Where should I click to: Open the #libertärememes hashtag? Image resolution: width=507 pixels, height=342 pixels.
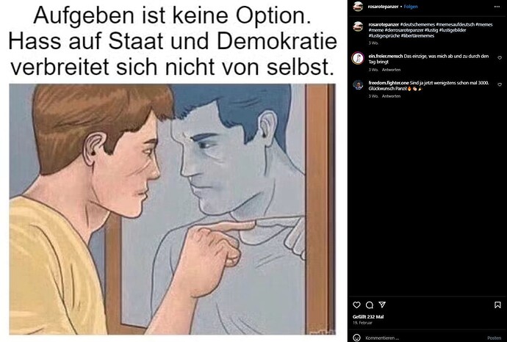[x=417, y=36]
